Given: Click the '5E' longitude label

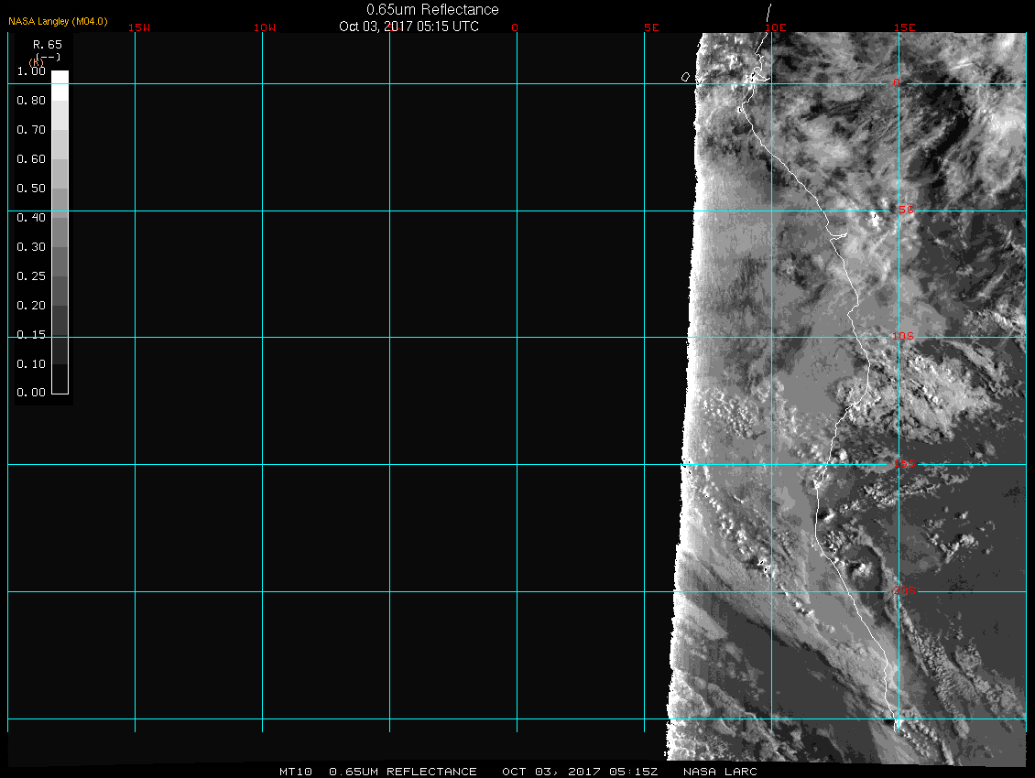Looking at the screenshot, I should (651, 27).
